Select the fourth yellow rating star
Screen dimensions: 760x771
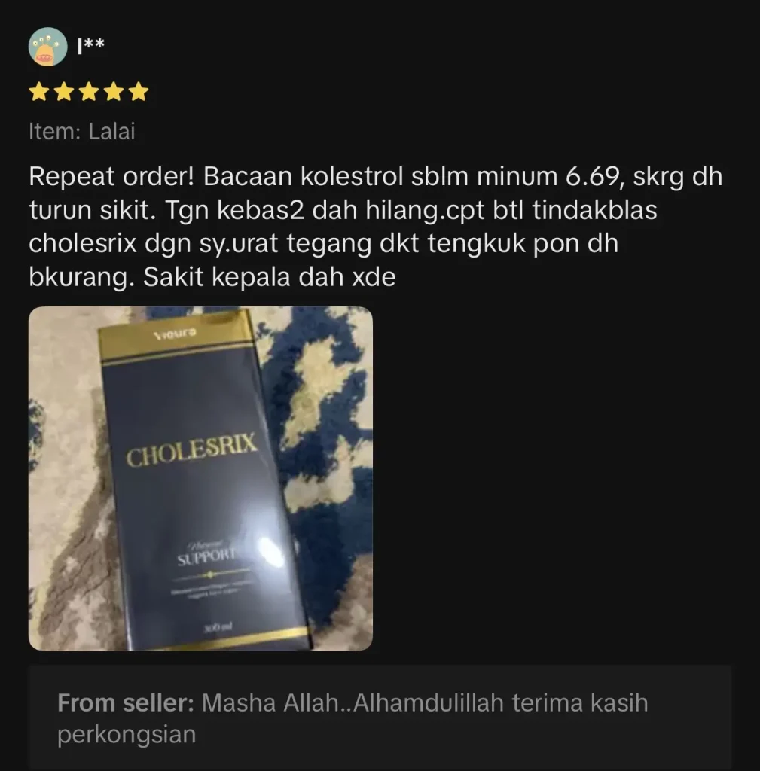pyautogui.click(x=114, y=92)
